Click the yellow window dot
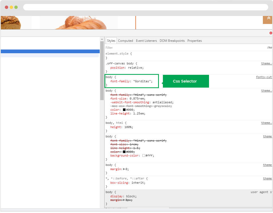The width and height of the screenshot is (273, 213). 11,7
